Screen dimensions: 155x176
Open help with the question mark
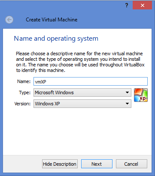click(x=127, y=6)
